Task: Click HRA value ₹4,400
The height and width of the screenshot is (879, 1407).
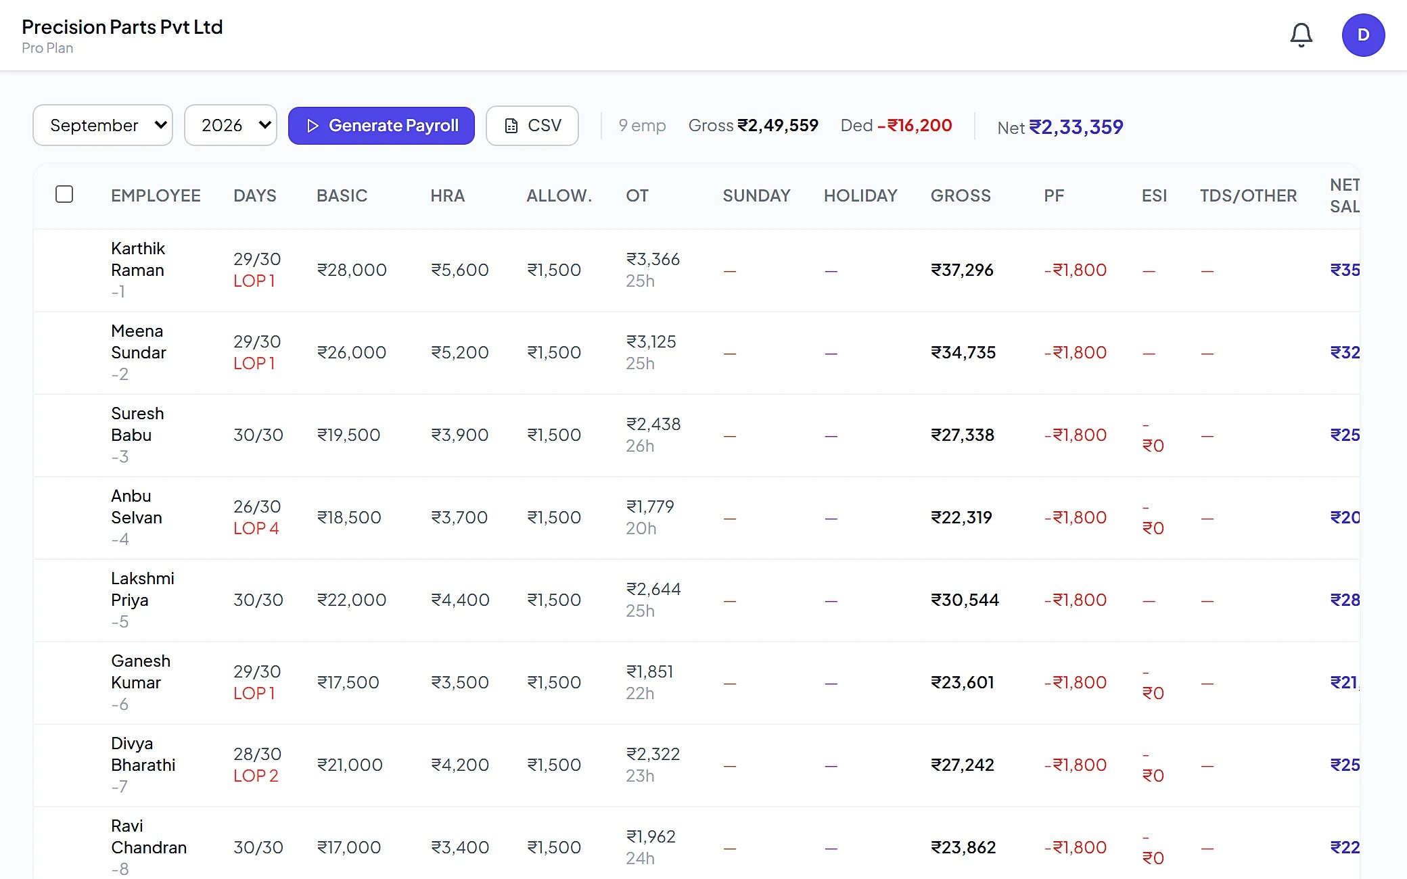Action: coord(460,600)
